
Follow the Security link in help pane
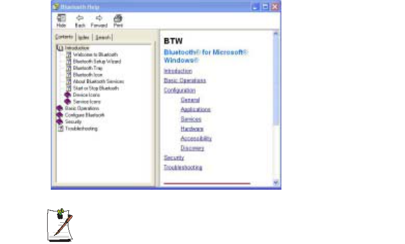174,158
